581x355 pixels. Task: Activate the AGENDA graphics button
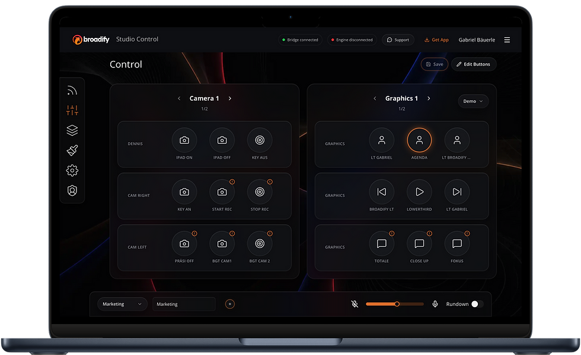pos(419,140)
